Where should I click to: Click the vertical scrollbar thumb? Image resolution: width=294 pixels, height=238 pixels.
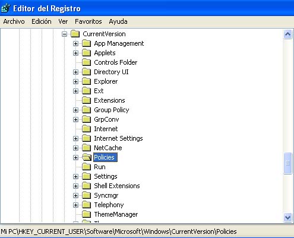click(287, 163)
